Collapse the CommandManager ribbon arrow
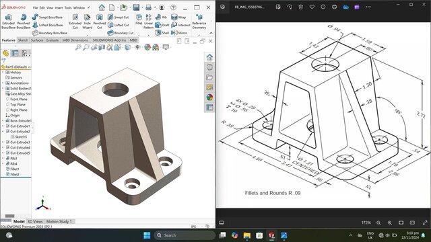Image resolution: width=431 pixels, height=242 pixels. click(x=211, y=33)
